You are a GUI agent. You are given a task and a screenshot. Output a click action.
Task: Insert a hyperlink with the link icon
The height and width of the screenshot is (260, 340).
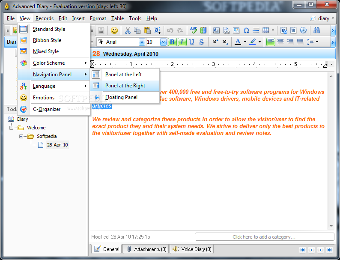[226, 30]
